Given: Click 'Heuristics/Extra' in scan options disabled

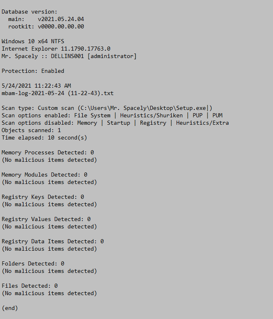Looking at the screenshot, I should [x=202, y=123].
